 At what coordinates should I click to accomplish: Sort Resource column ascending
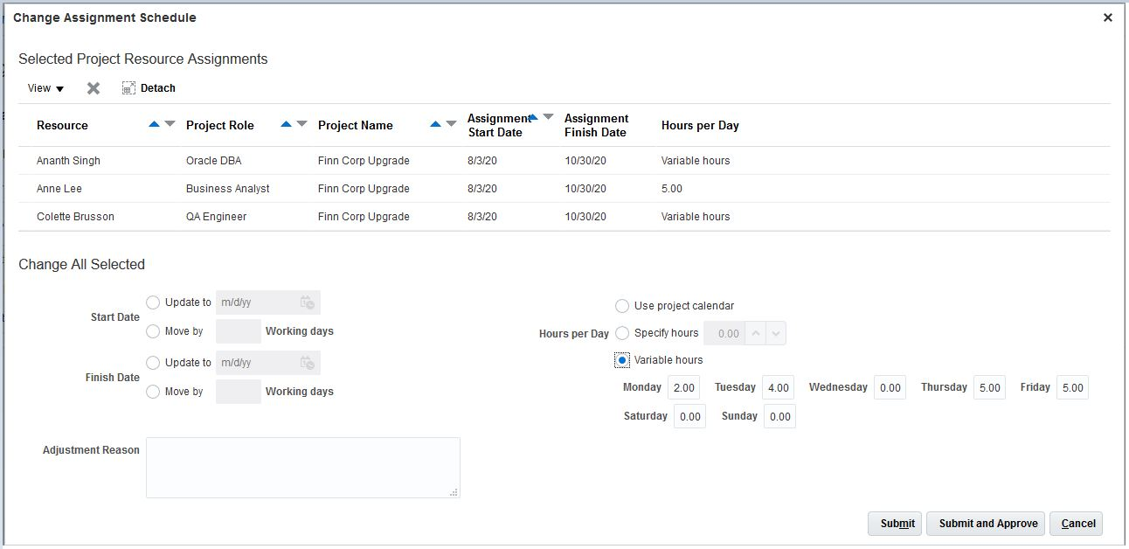click(x=155, y=124)
